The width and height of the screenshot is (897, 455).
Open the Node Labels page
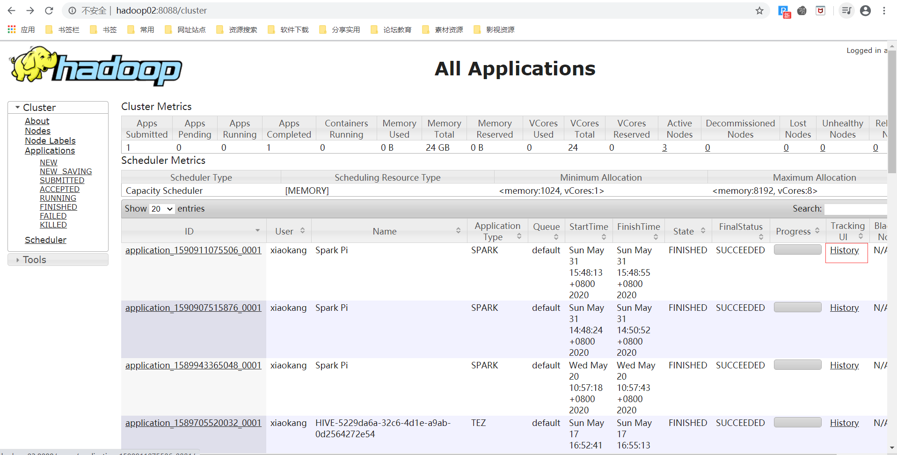[50, 140]
